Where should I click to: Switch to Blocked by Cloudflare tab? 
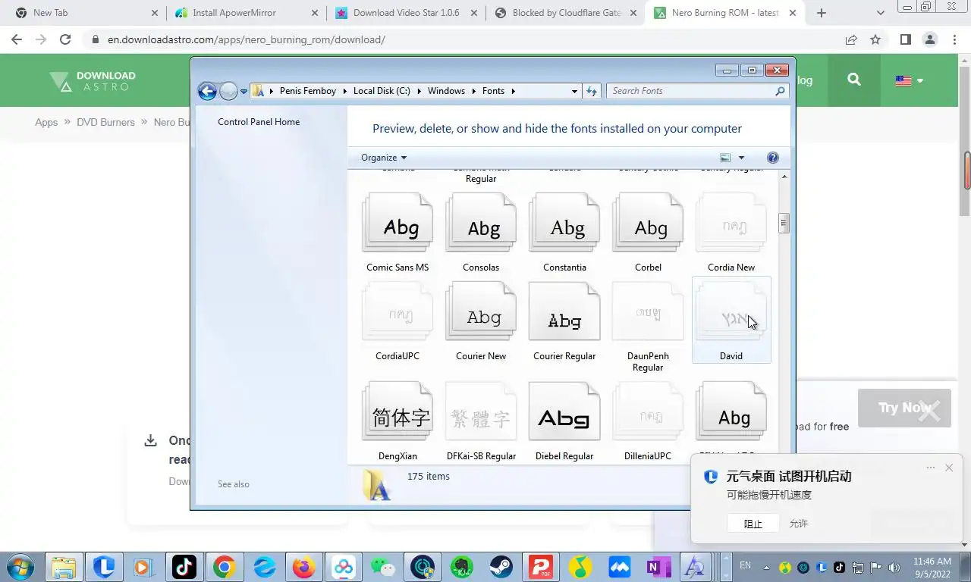(565, 13)
